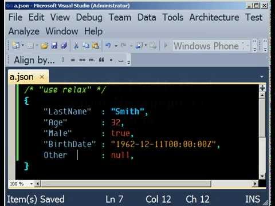Click the align by single equals icon
The image size is (275, 206).
(73, 60)
